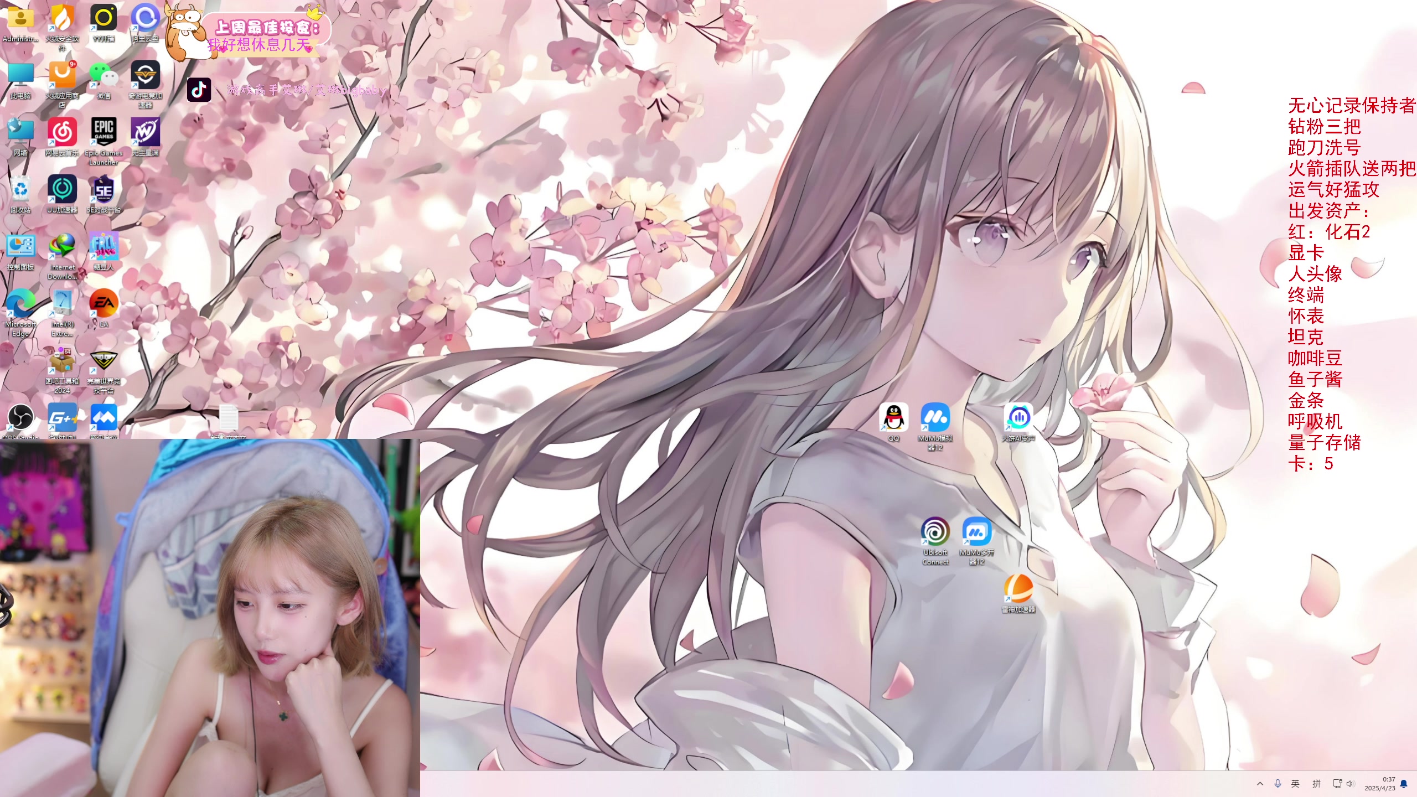The height and width of the screenshot is (797, 1417).
Task: Open the G++ accelerator shortcut
Action: pyautogui.click(x=62, y=421)
